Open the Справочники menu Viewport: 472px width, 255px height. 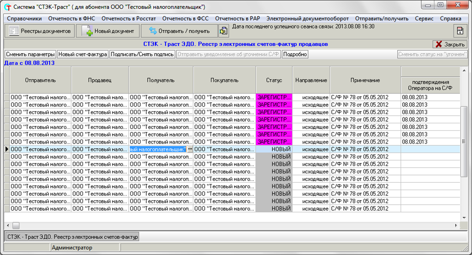(25, 18)
